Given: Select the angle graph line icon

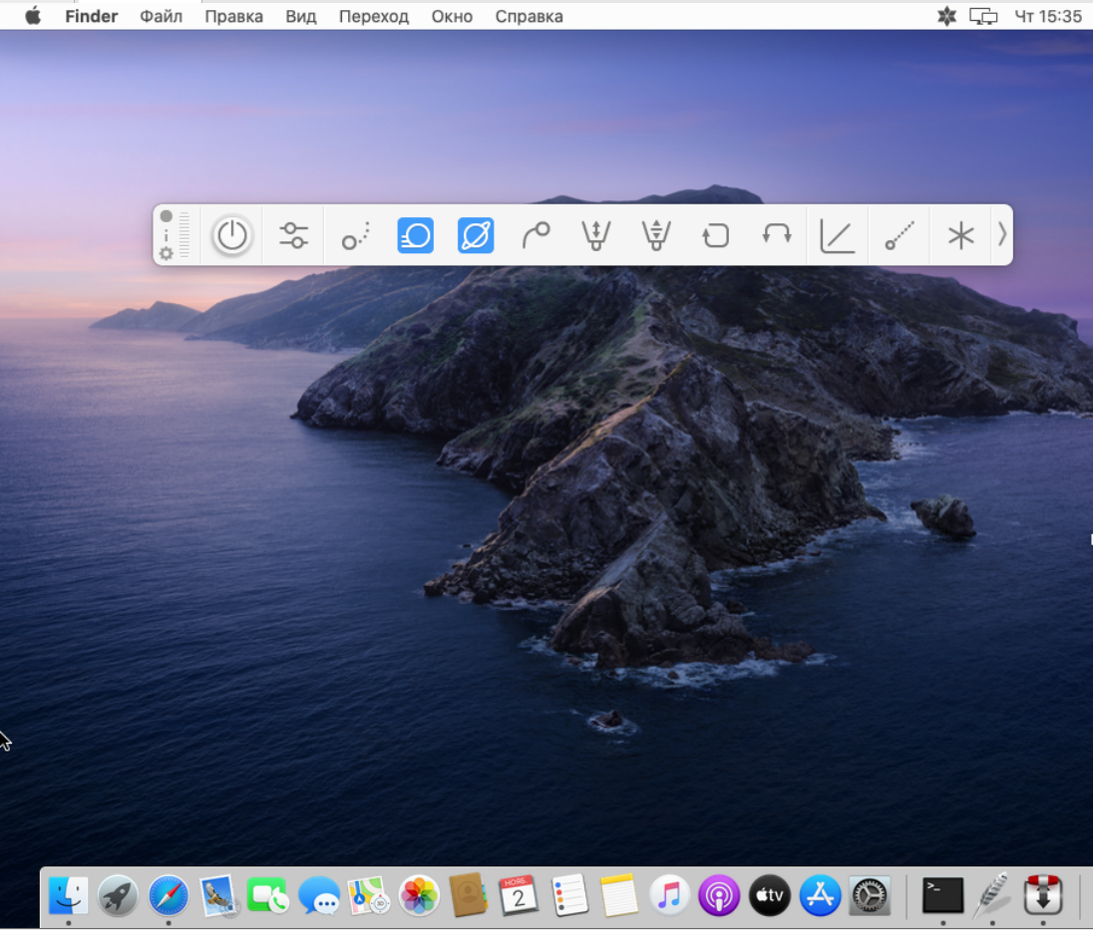Looking at the screenshot, I should [837, 236].
